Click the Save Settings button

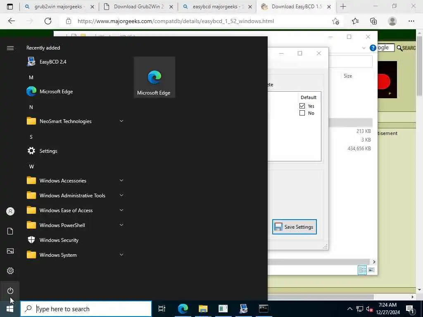[x=294, y=227]
